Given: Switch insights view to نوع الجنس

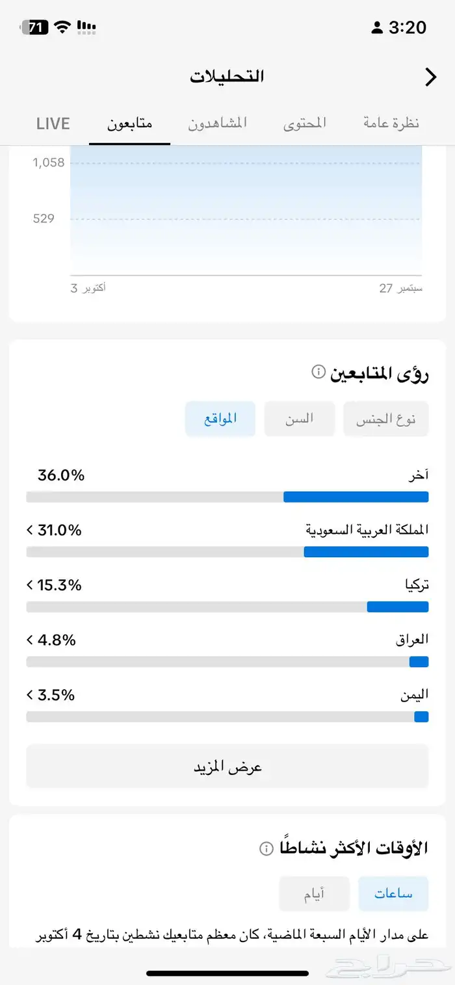Looking at the screenshot, I should (385, 419).
